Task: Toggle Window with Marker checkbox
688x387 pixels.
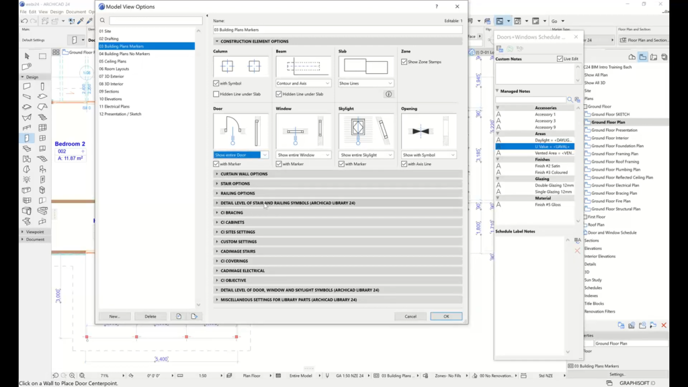Action: (x=279, y=164)
